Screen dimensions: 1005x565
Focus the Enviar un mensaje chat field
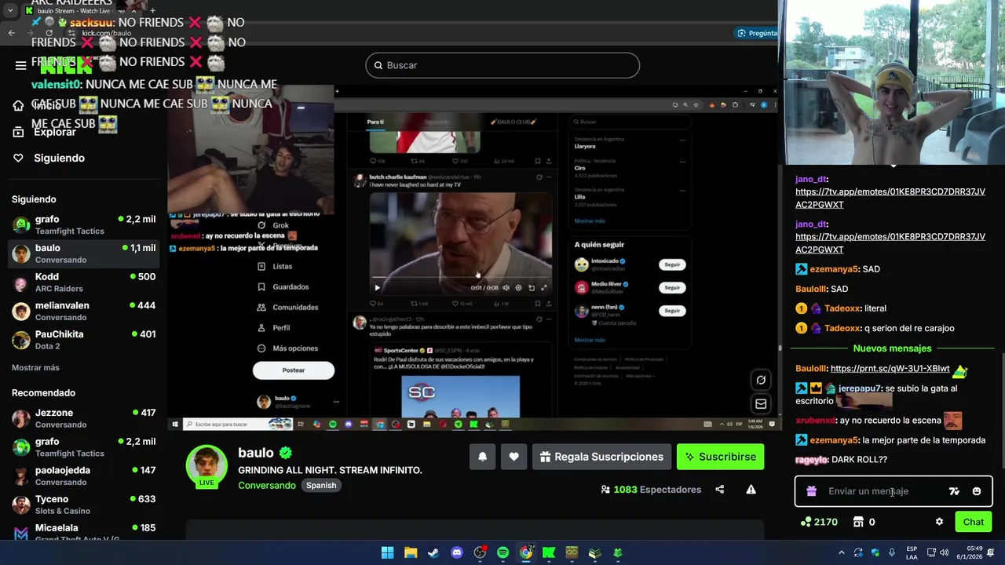coord(883,491)
